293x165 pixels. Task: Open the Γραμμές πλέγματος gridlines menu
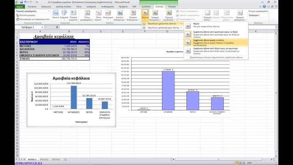pyautogui.click(x=155, y=15)
